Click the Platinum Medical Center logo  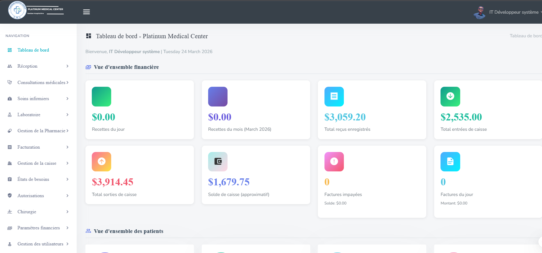[x=36, y=10]
